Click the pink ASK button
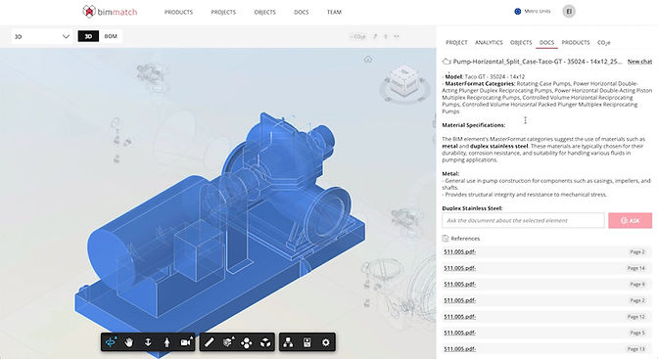The width and height of the screenshot is (658, 359). (x=630, y=220)
